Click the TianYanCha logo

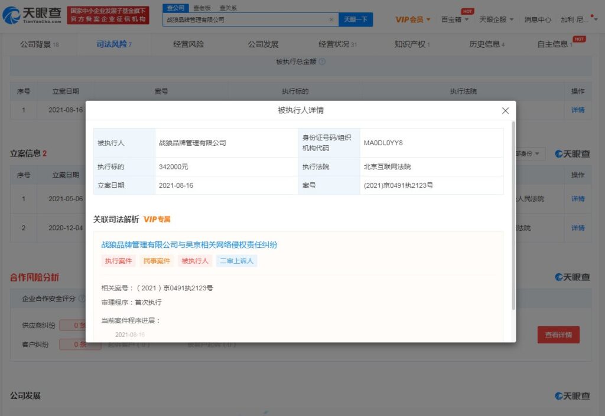(x=32, y=15)
